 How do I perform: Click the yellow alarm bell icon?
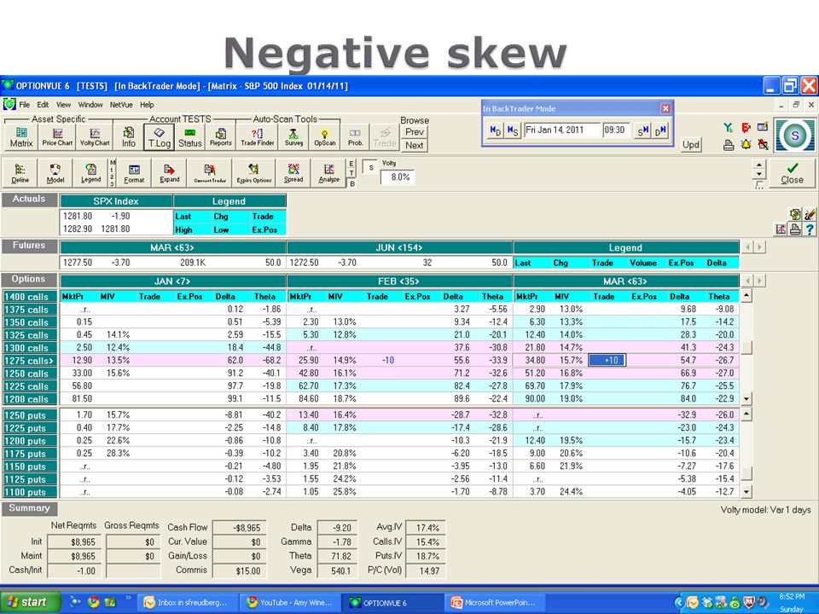coord(746,145)
